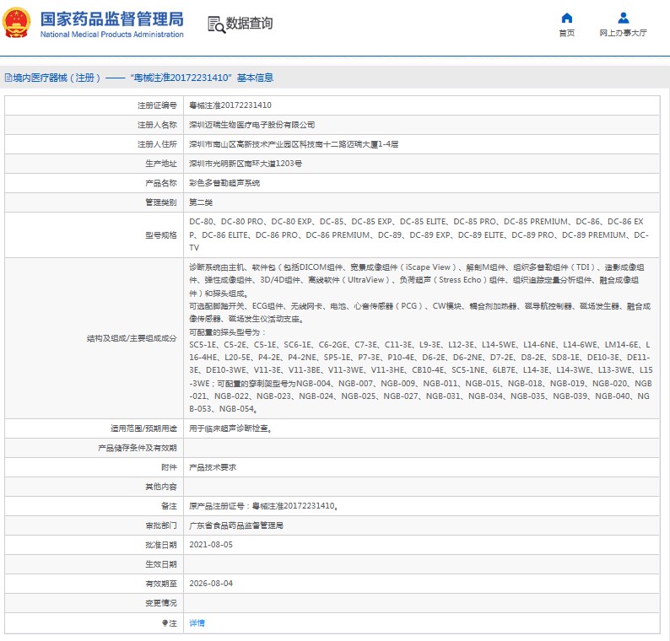
Task: Open the 数据查询 search icon
Action: tap(216, 24)
